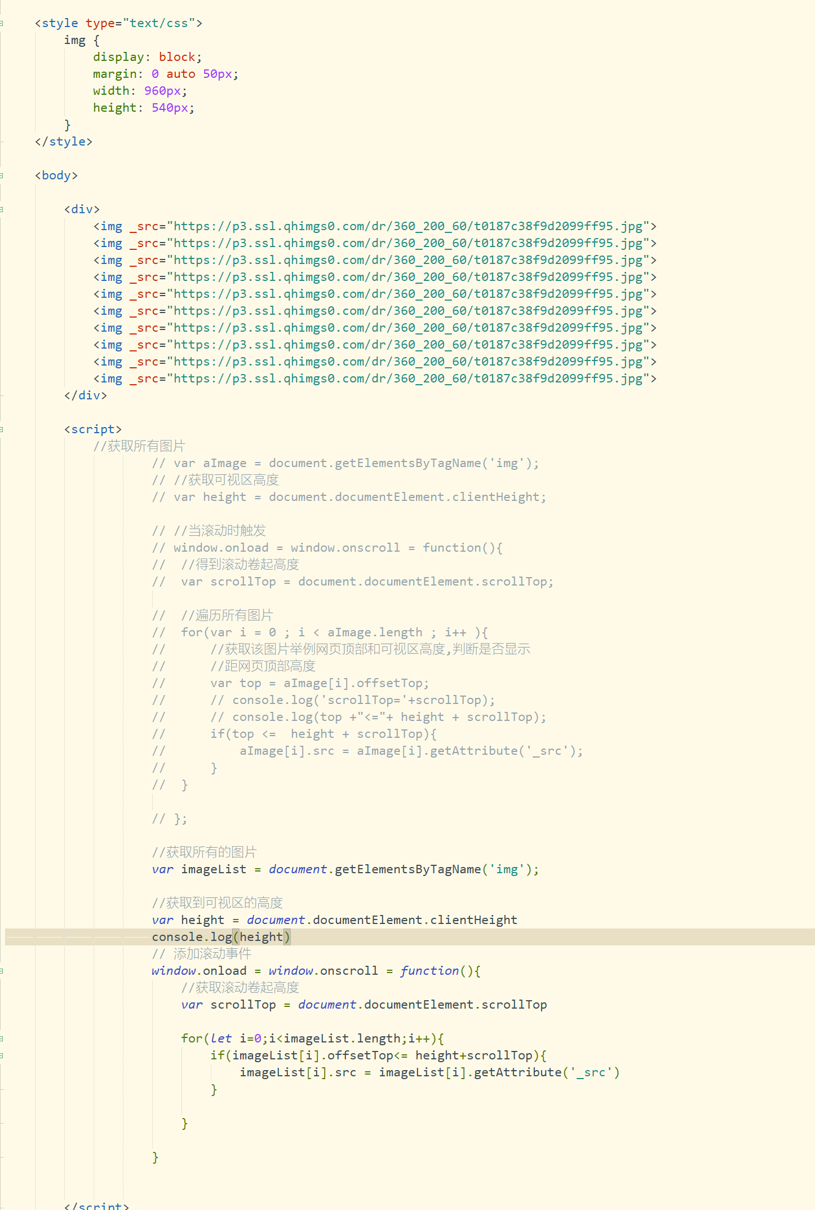This screenshot has width=815, height=1210.
Task: Click the comment '//获取滚动卷起高度'
Action: point(240,988)
